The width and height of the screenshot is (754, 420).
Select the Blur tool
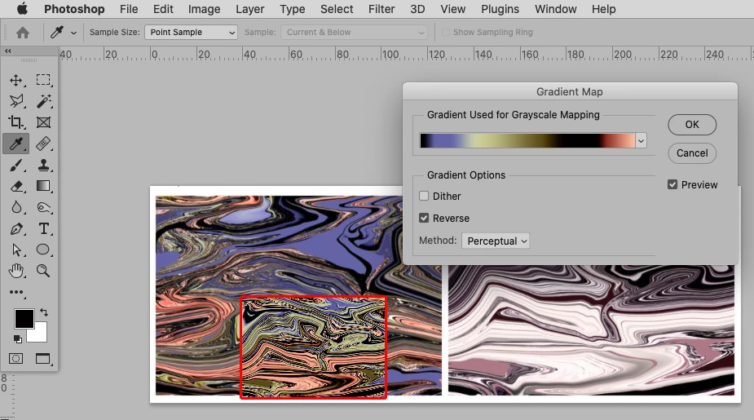coord(15,207)
